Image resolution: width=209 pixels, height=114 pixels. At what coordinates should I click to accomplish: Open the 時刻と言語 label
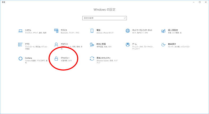point(101,44)
